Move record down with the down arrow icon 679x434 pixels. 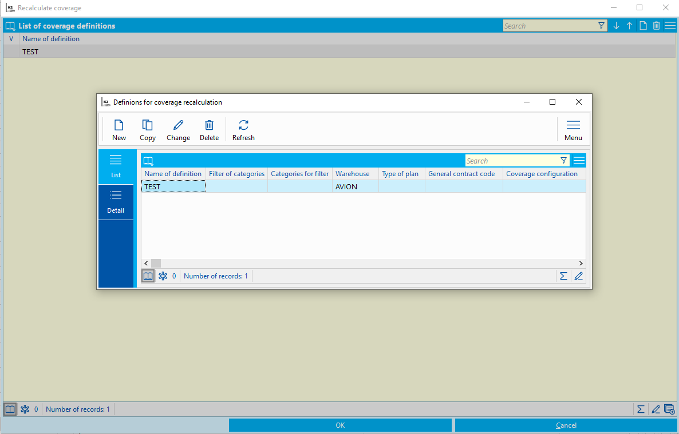point(616,26)
